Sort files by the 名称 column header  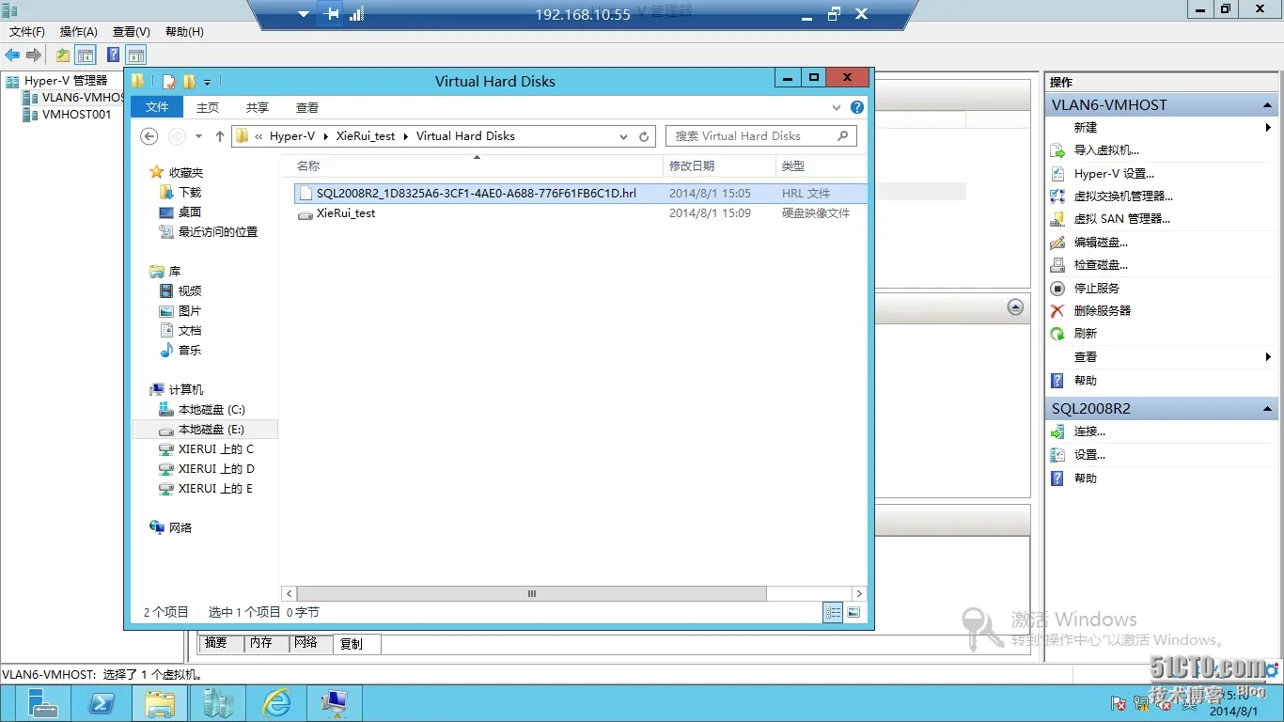coord(473,165)
